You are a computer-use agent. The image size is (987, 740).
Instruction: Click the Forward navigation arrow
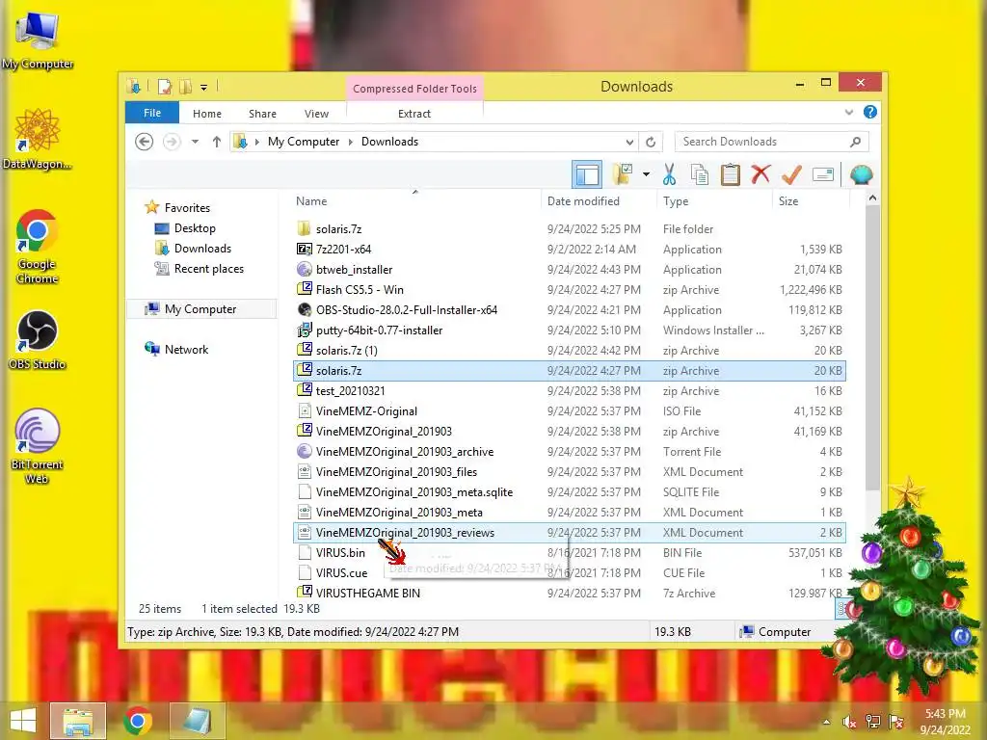coord(172,142)
